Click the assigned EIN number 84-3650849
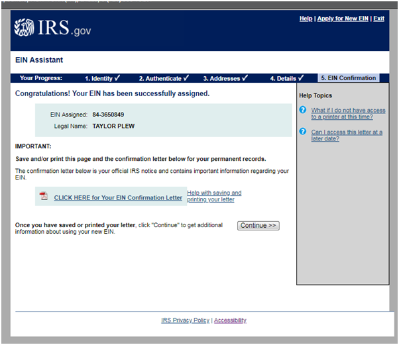This screenshot has height=345, width=399. click(x=108, y=115)
